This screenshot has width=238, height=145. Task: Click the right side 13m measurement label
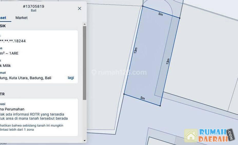168,61
